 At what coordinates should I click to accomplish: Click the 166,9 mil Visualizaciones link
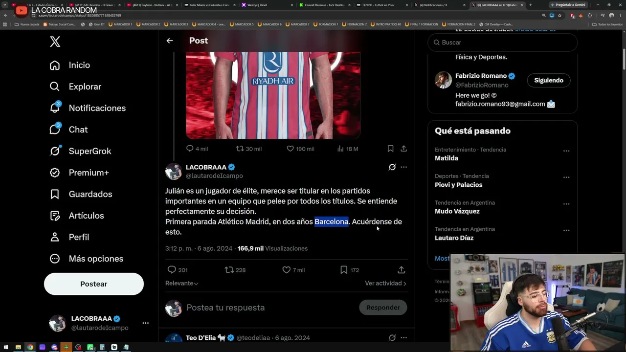[272, 248]
